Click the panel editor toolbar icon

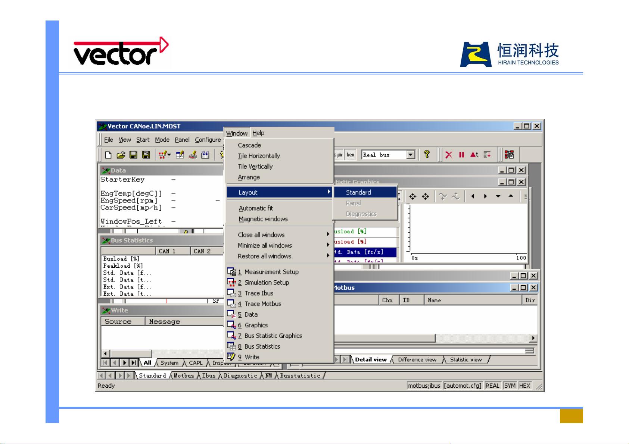180,155
